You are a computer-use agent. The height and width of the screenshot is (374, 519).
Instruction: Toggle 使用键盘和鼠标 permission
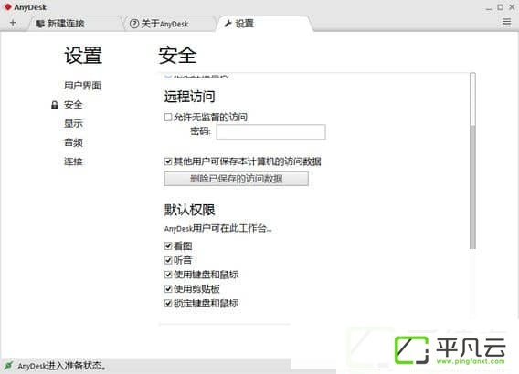[168, 275]
